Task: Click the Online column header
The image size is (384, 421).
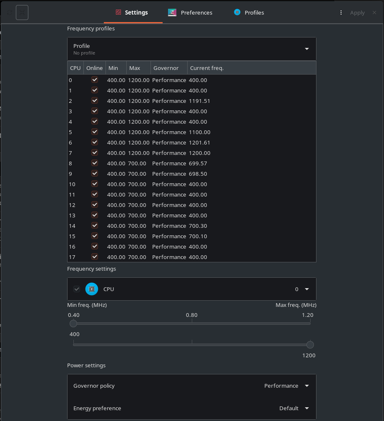Action: pos(94,68)
